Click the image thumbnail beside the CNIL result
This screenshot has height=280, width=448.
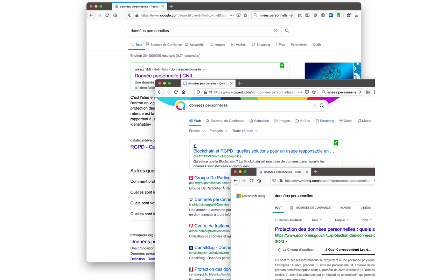(329, 71)
